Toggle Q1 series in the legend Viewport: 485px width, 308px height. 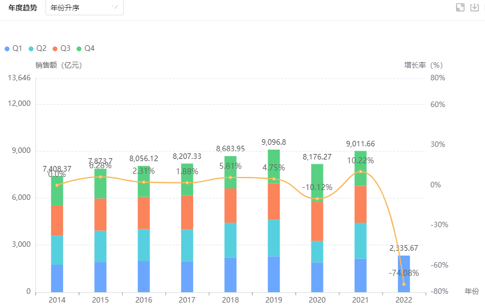14,49
